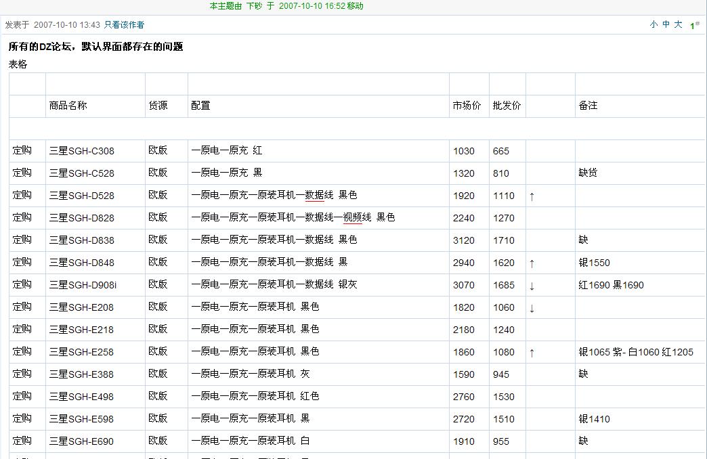Set font size to 中
Image resolution: width=707 pixels, height=459 pixels.
pos(666,24)
